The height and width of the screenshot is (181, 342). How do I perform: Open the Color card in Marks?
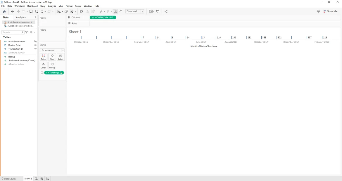coord(43,57)
